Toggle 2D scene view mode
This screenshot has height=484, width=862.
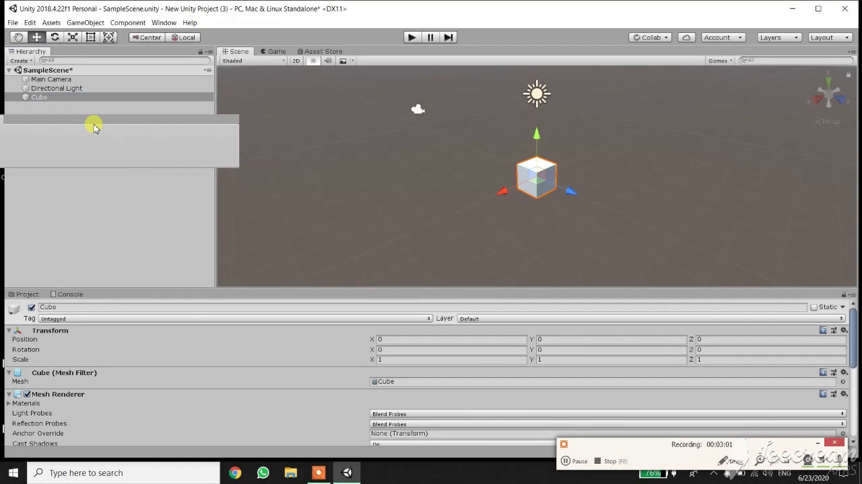coord(296,61)
